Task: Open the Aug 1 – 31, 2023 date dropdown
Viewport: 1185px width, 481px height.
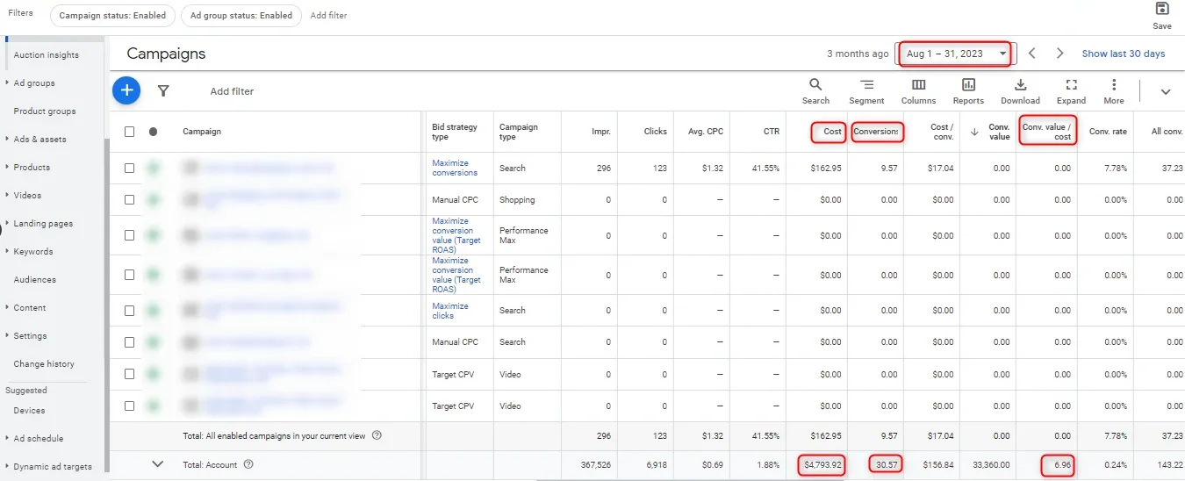Action: point(955,54)
